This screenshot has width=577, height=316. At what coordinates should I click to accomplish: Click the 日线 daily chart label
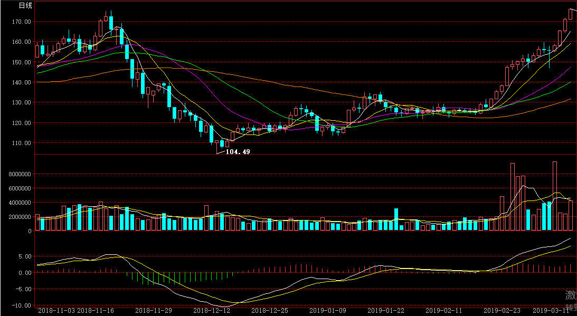[25, 5]
